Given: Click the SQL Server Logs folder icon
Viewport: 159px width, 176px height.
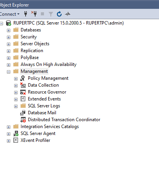Looking at the screenshot, I should tap(23, 106).
